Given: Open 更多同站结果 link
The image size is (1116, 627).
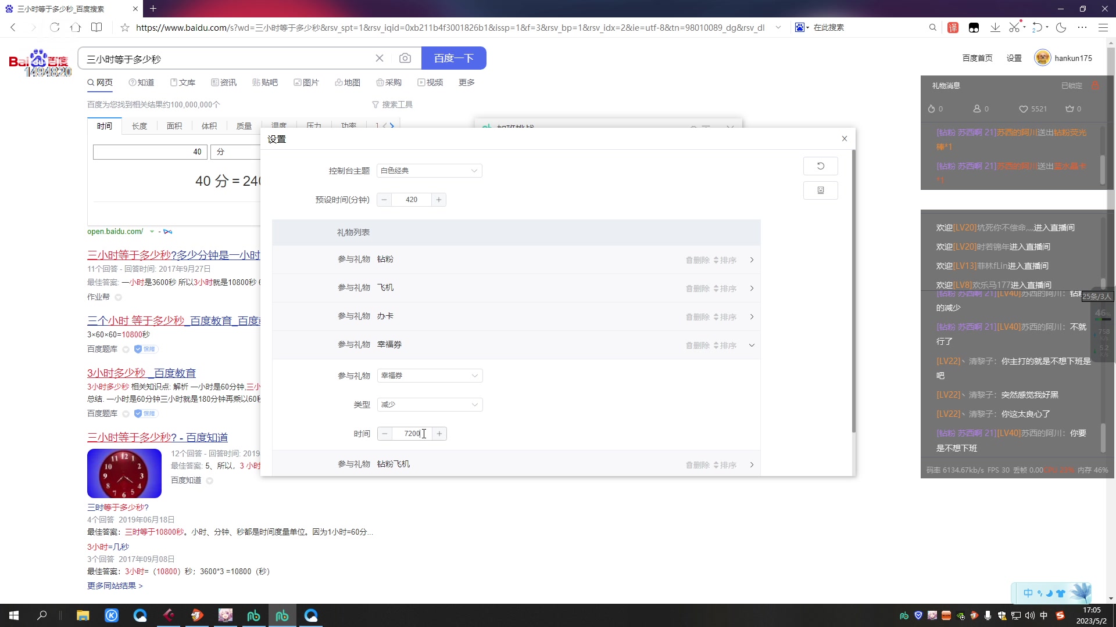Looking at the screenshot, I should [x=115, y=586].
